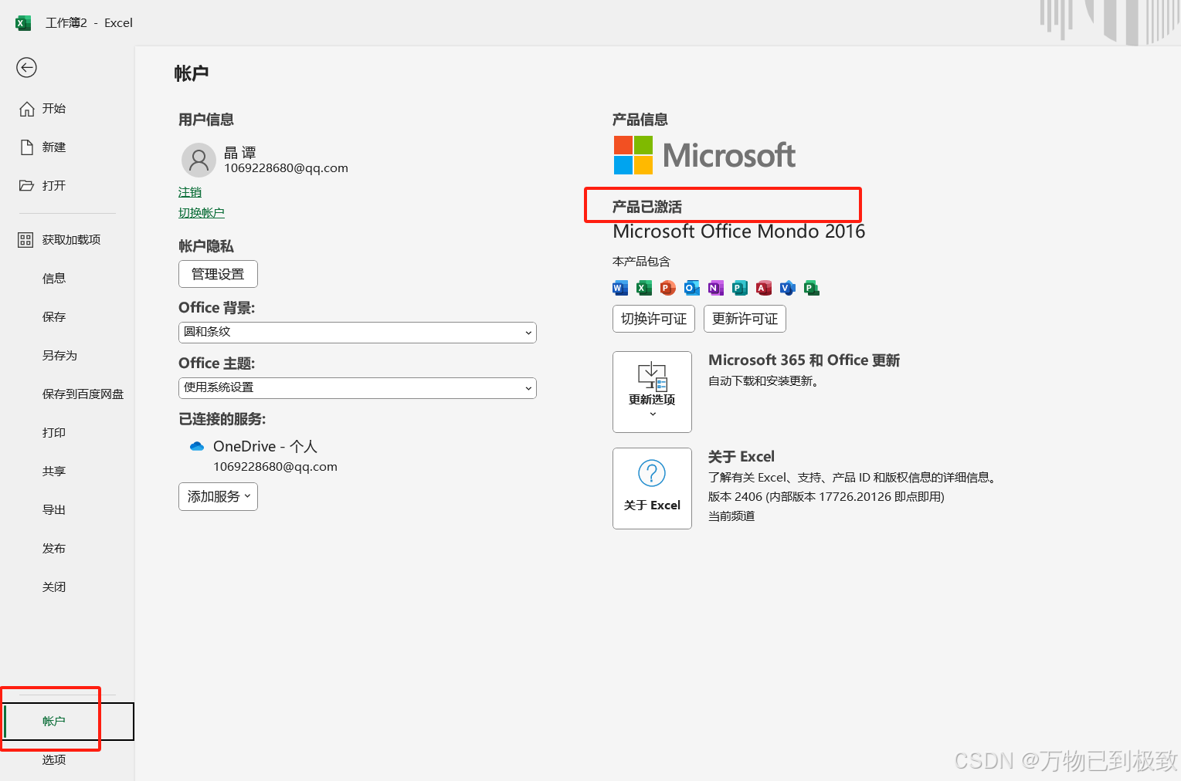
Task: Select 导出 in the sidebar
Action: point(54,510)
